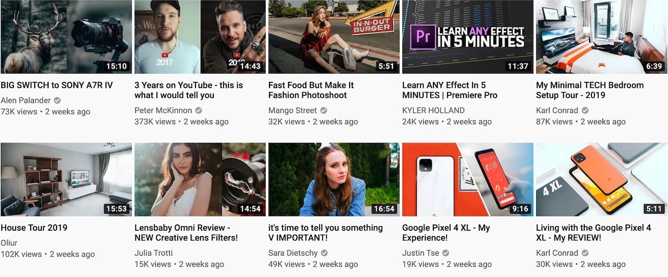Open title 'it's time to tell you something V IMPORTANT!'

click(x=326, y=232)
